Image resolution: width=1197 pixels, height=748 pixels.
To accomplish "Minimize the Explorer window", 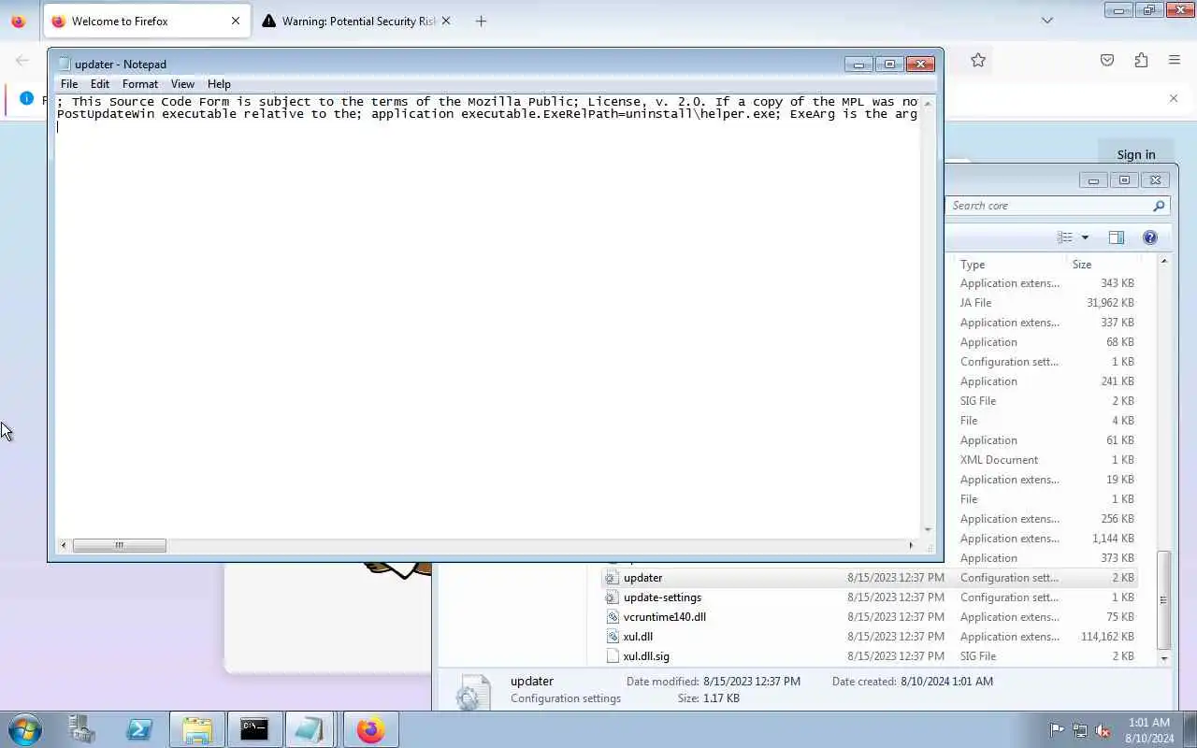I will pyautogui.click(x=1092, y=180).
